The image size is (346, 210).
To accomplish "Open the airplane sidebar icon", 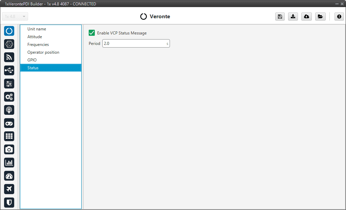I will [x=9, y=189].
